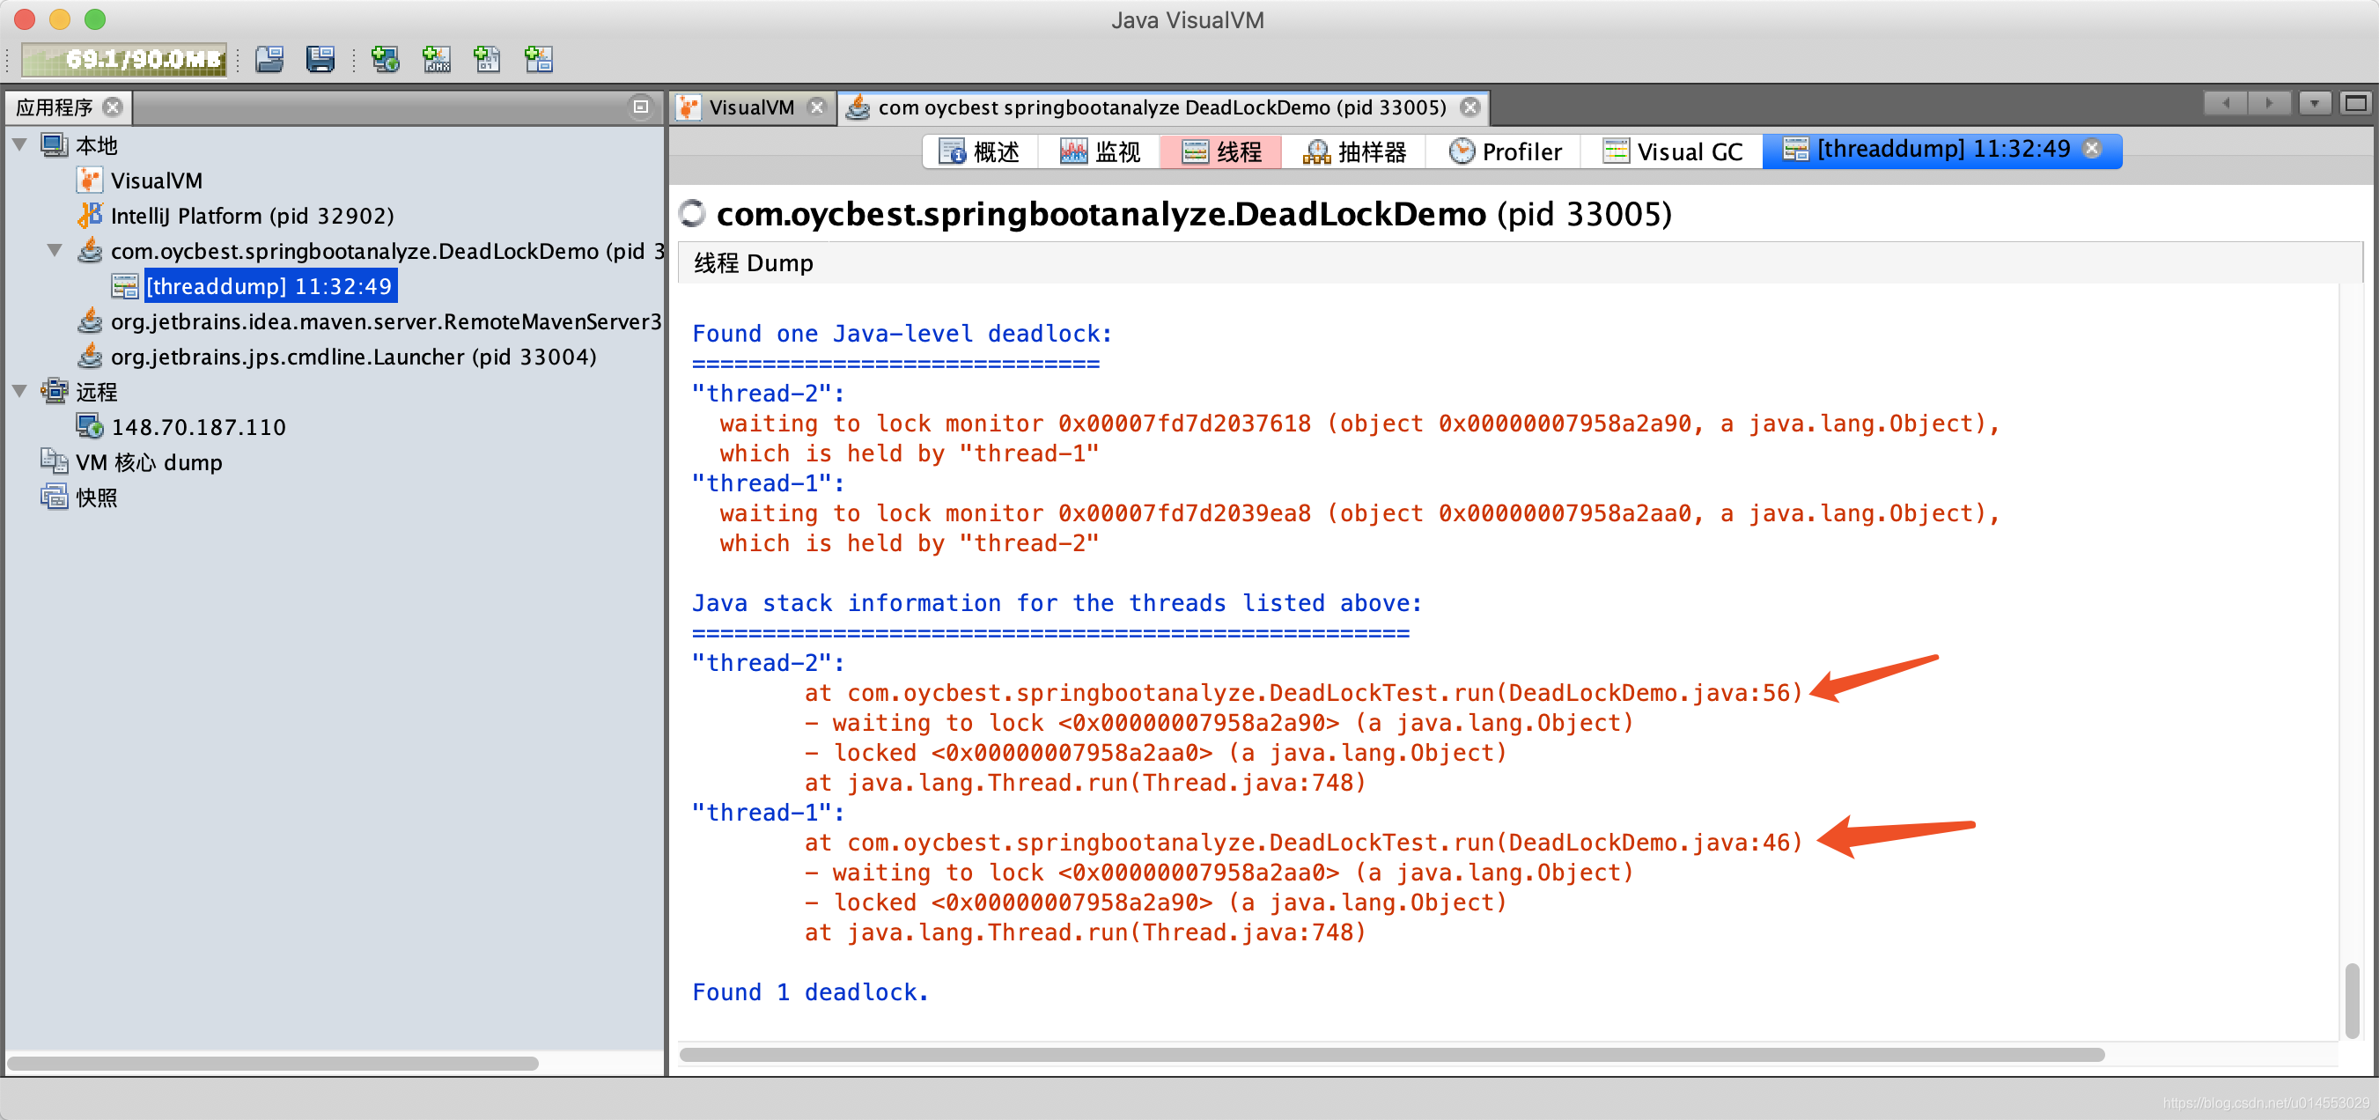Click the Load snapshot toolbar icon
This screenshot has width=2379, height=1120.
click(269, 60)
